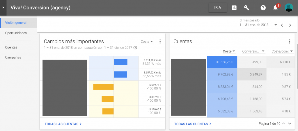Click the 6.706,43 € cost cell
The height and width of the screenshot is (131, 298).
tap(222, 99)
